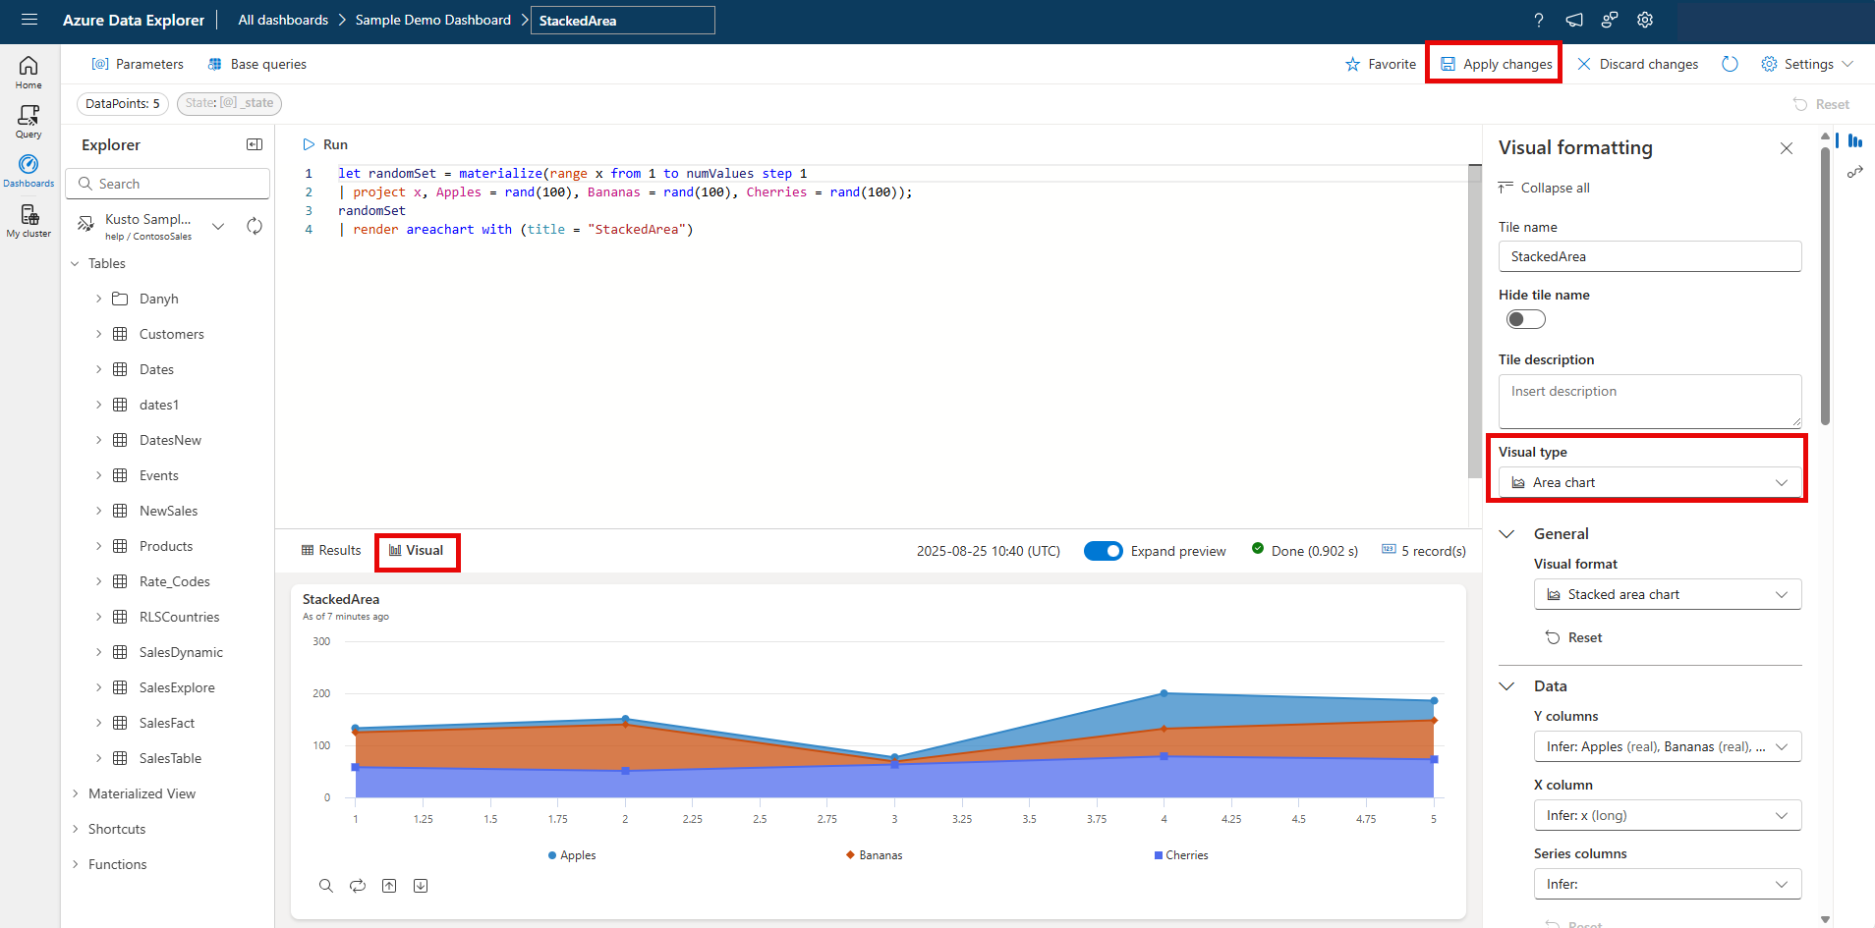Open the Visual format dropdown

[1667, 594]
